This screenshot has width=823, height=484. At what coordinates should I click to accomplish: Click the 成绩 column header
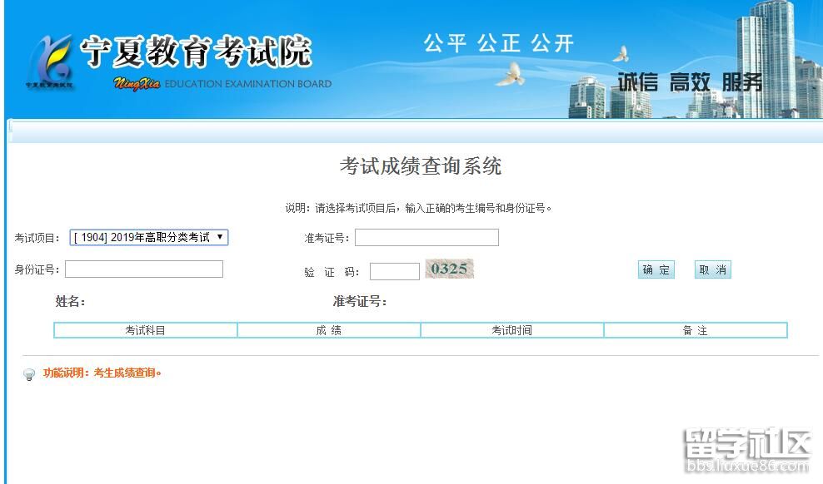pyautogui.click(x=329, y=330)
